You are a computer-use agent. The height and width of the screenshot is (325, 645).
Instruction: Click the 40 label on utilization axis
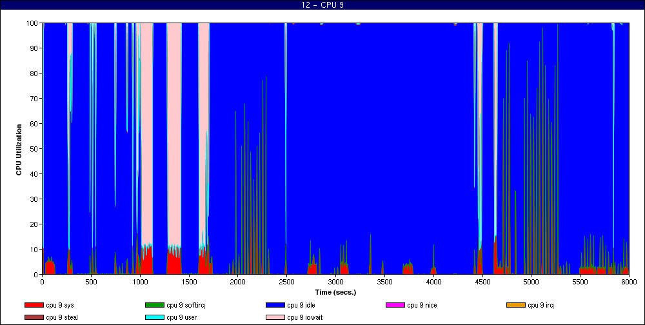point(34,173)
